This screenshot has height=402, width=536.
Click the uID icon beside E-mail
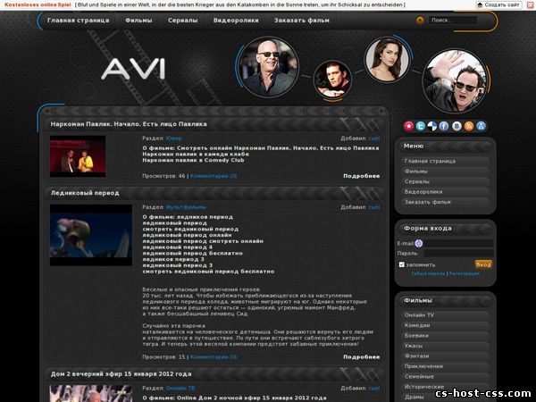[419, 243]
